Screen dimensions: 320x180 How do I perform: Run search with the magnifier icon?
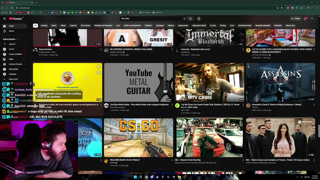click(190, 18)
